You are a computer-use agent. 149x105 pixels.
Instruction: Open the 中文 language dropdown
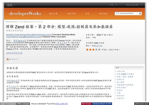113,5
